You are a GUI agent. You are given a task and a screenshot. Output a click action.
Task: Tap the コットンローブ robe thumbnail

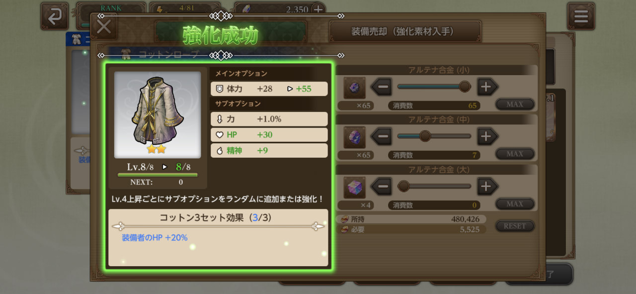pos(158,114)
